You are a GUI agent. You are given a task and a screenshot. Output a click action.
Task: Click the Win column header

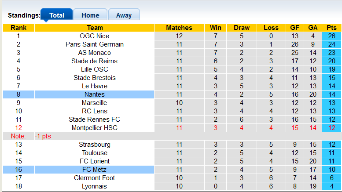coord(216,28)
